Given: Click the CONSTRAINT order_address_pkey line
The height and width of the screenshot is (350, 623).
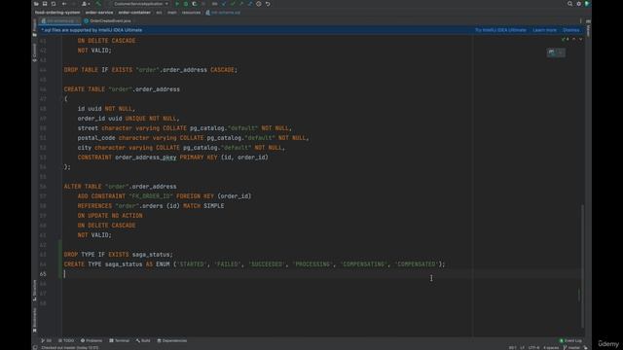Looking at the screenshot, I should click(x=173, y=157).
